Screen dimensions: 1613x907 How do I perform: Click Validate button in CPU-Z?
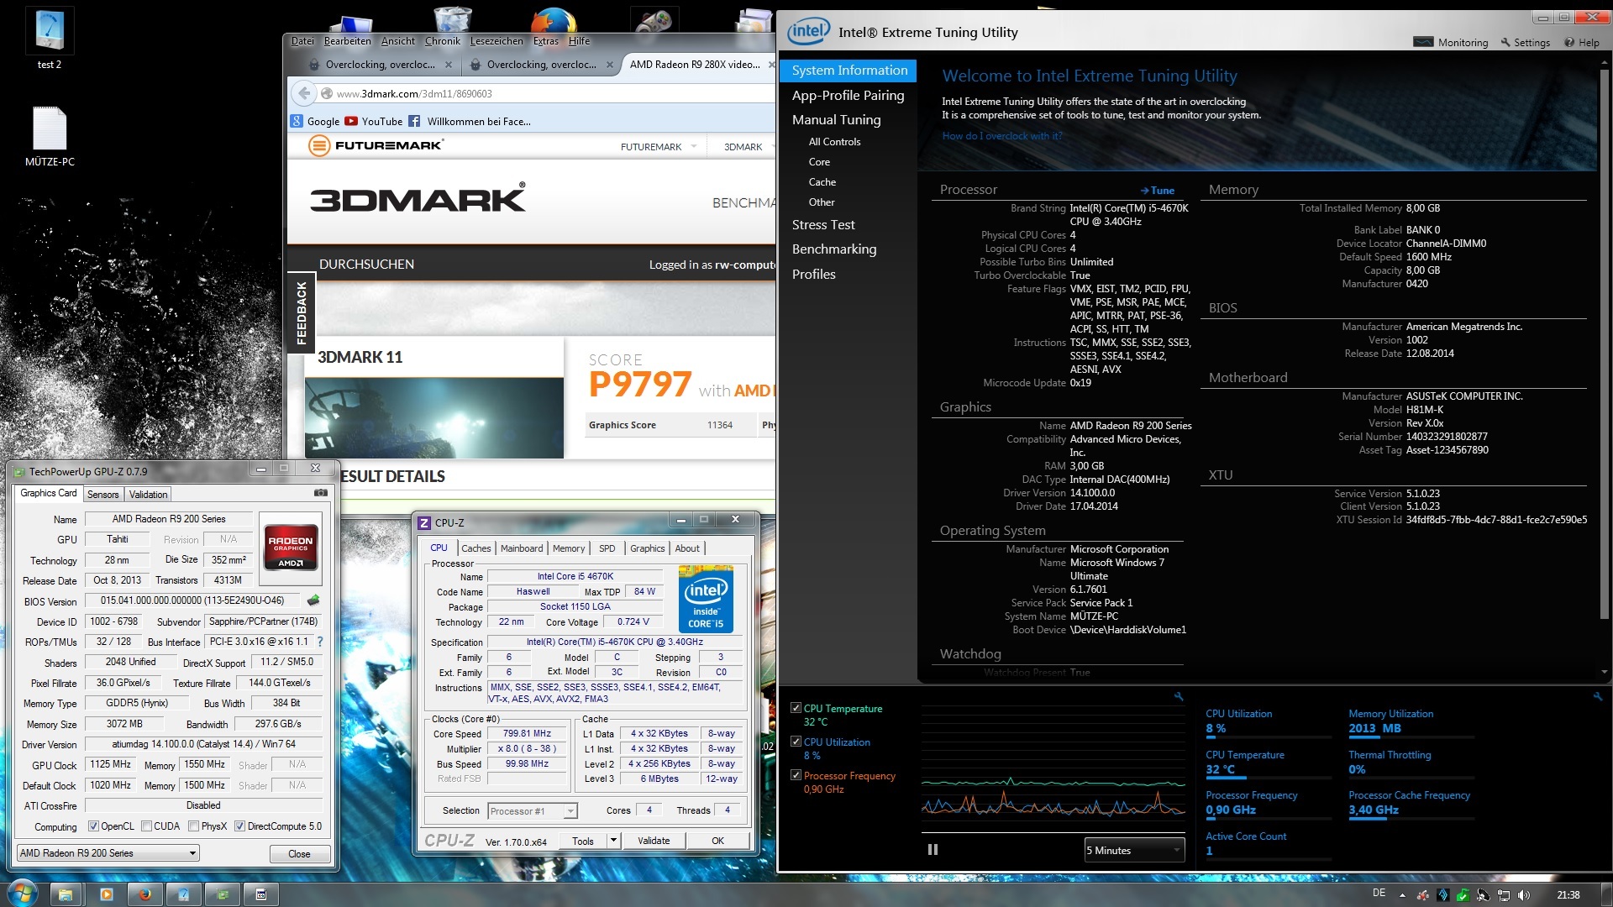(x=654, y=841)
